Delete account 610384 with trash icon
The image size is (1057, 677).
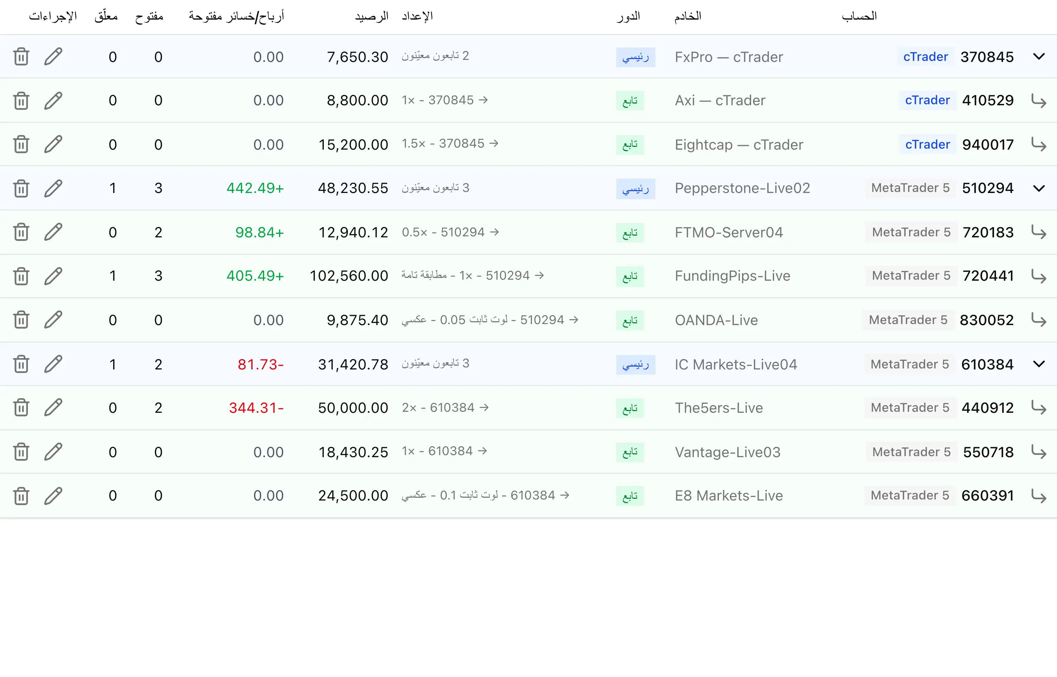21,364
